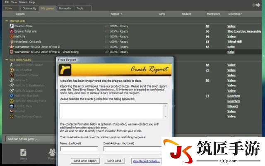Sort by the Games column header
The image size is (265, 166).
20,14
